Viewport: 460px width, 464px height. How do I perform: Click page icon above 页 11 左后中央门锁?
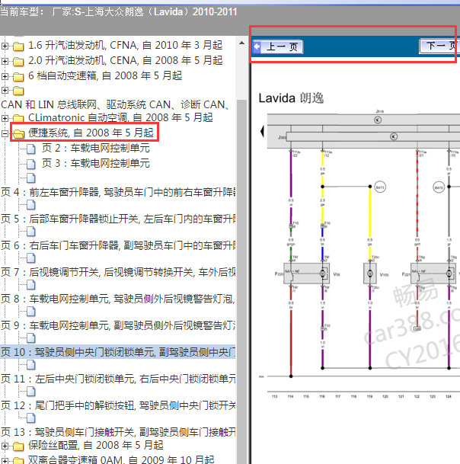point(30,365)
